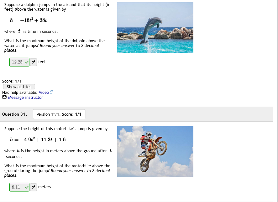
Task: Show all tries for the dolphin question
Action: [19, 87]
